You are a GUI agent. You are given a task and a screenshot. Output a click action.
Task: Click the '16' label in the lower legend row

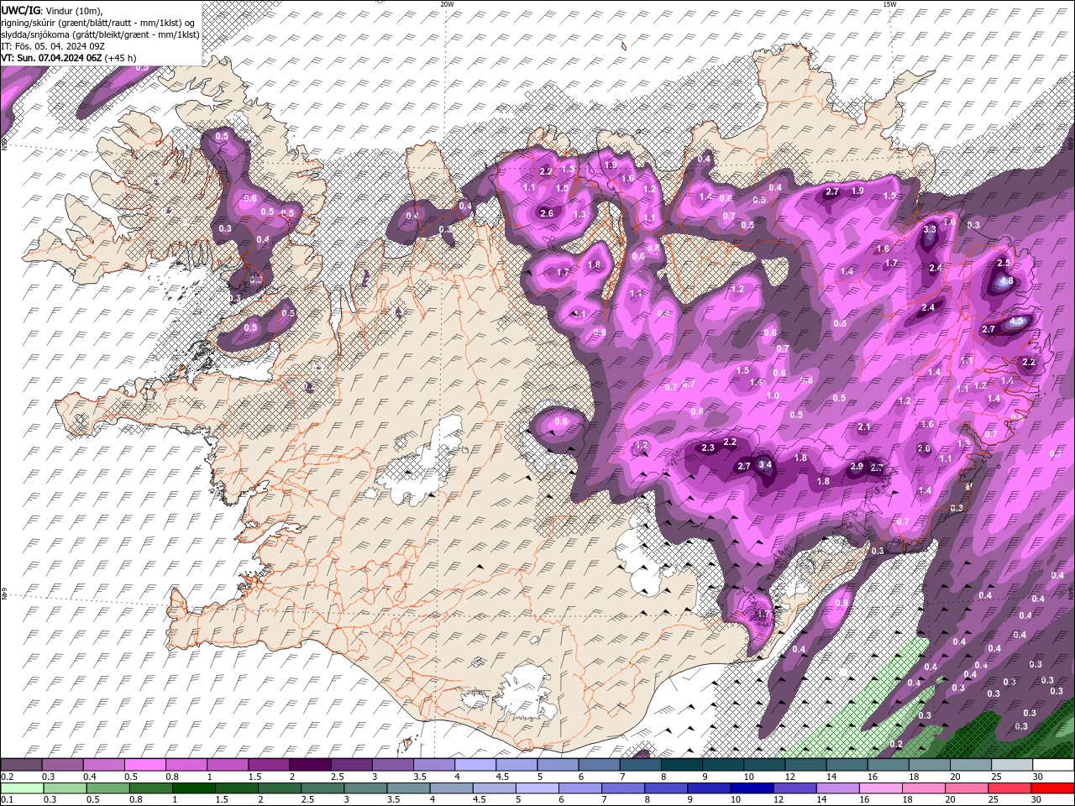click(865, 800)
